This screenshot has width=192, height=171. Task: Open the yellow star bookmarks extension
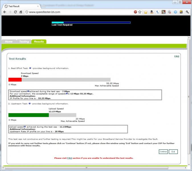tap(146, 12)
